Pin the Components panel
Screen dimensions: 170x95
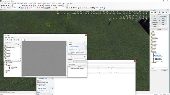[19, 42]
